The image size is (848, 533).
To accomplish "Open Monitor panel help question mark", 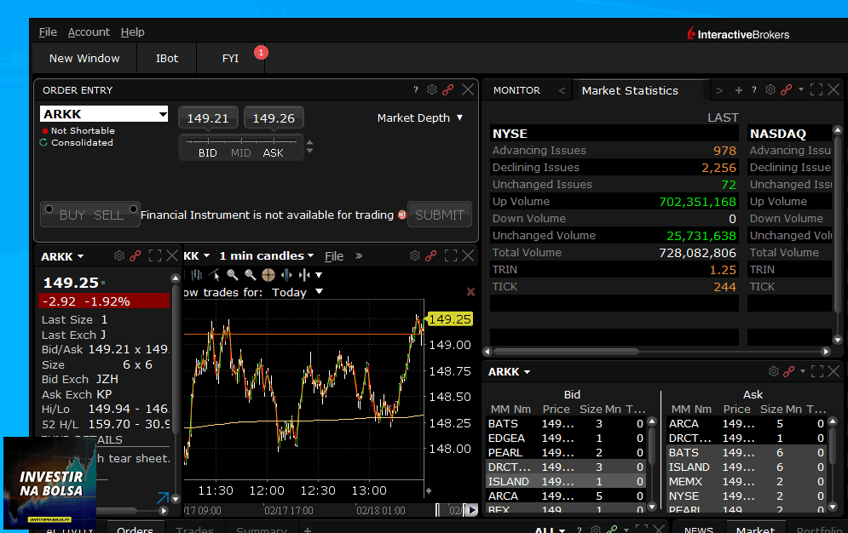I will click(754, 89).
